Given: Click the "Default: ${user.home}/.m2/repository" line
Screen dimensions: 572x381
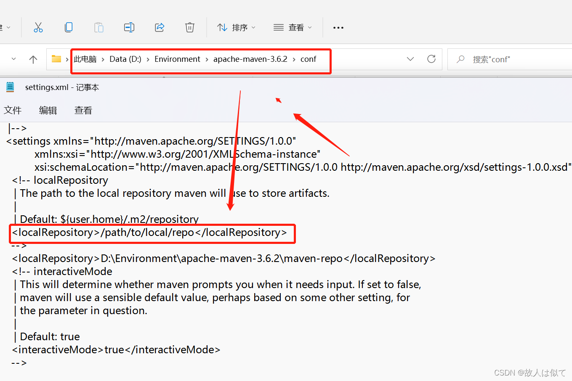Looking at the screenshot, I should pos(106,219).
